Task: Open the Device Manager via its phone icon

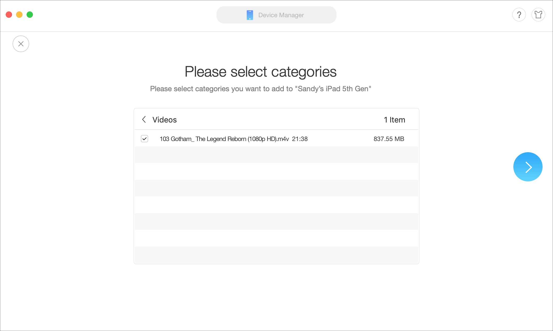Action: pyautogui.click(x=250, y=15)
